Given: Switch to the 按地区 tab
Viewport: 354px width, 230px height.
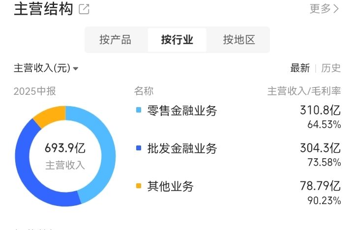Looking at the screenshot, I should coord(239,40).
